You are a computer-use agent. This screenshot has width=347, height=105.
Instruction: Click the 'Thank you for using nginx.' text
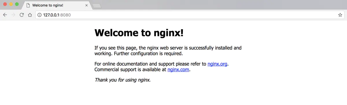point(123,80)
